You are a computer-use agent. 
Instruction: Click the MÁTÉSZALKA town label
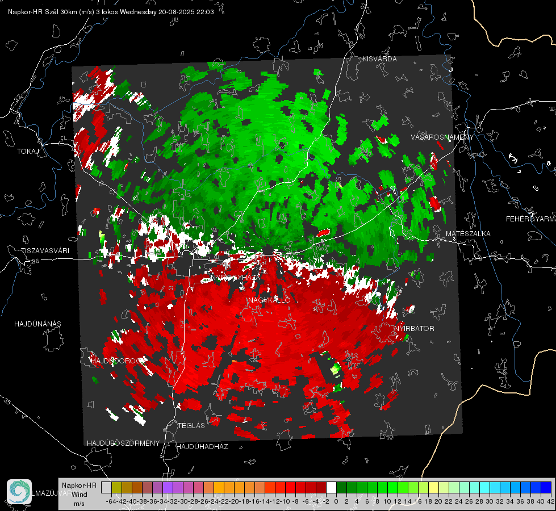468,234
